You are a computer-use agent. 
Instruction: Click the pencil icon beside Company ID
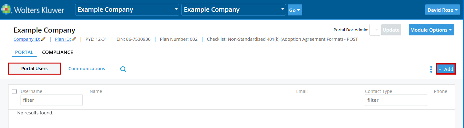pos(44,39)
